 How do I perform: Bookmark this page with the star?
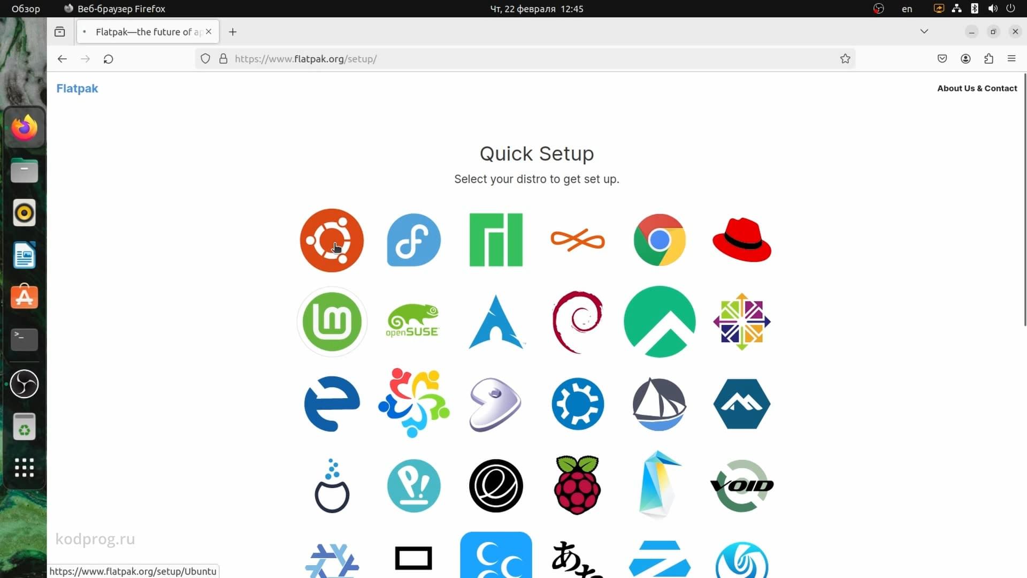845,59
